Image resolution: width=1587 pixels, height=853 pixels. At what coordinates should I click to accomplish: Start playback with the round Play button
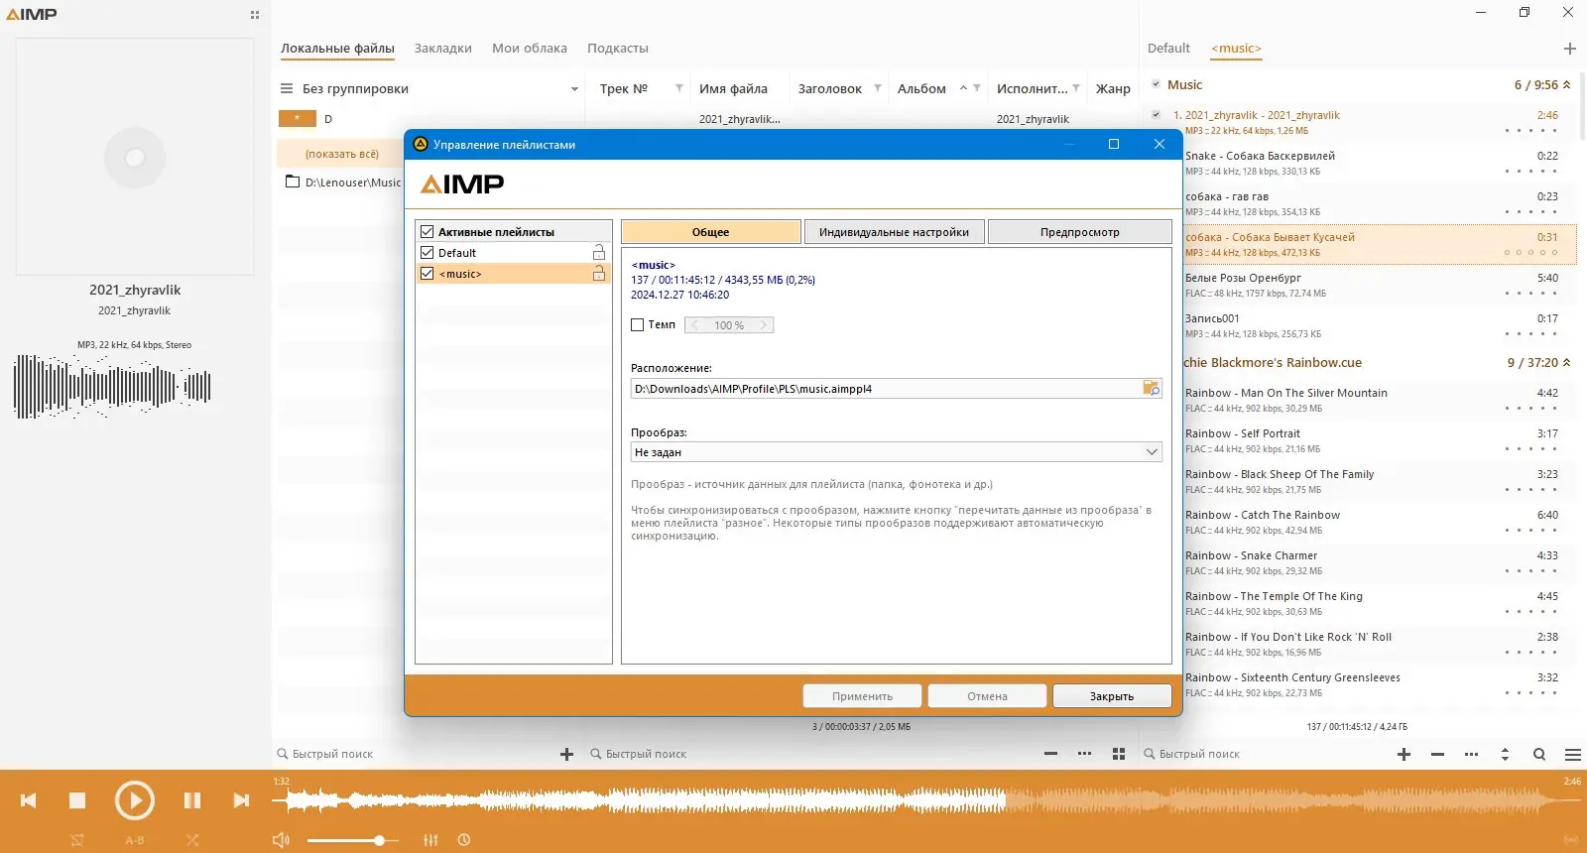click(135, 800)
